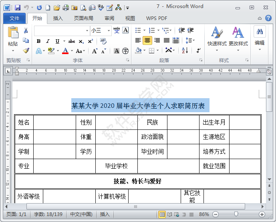Screen dimensions: 276x222
Task: Click the zoom in plus button
Action: click(x=262, y=214)
